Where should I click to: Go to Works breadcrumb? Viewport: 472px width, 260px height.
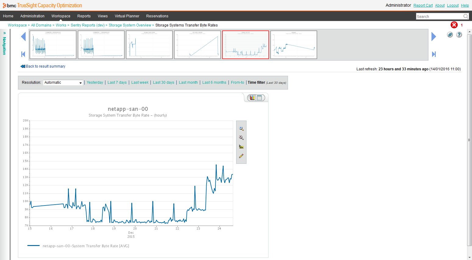point(61,25)
